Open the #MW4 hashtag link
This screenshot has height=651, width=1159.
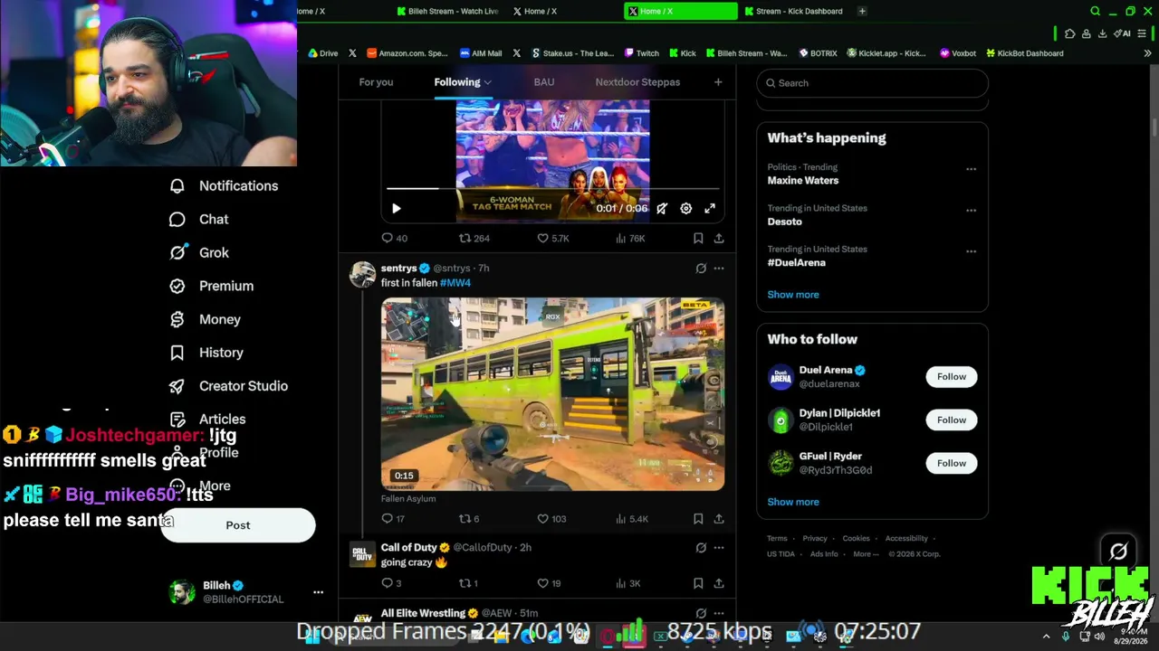point(455,283)
